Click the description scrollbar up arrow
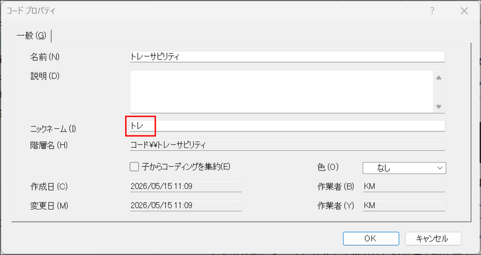Image resolution: width=481 pixels, height=255 pixels. click(x=439, y=78)
